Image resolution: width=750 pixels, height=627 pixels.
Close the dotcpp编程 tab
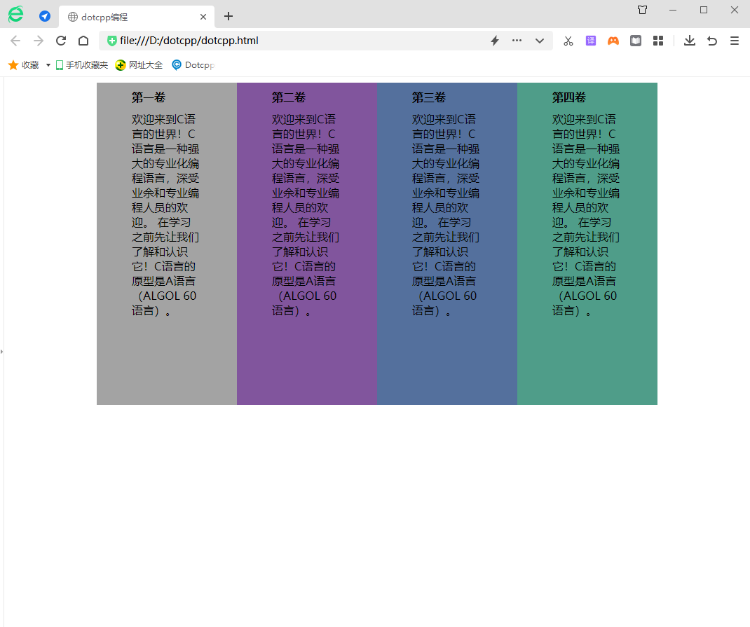203,17
